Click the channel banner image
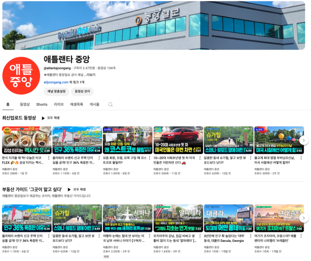 click(154, 25)
